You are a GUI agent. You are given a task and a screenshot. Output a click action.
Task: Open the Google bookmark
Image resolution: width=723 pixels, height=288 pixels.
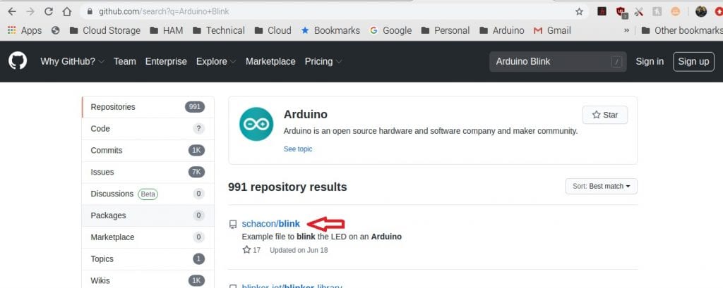click(390, 30)
